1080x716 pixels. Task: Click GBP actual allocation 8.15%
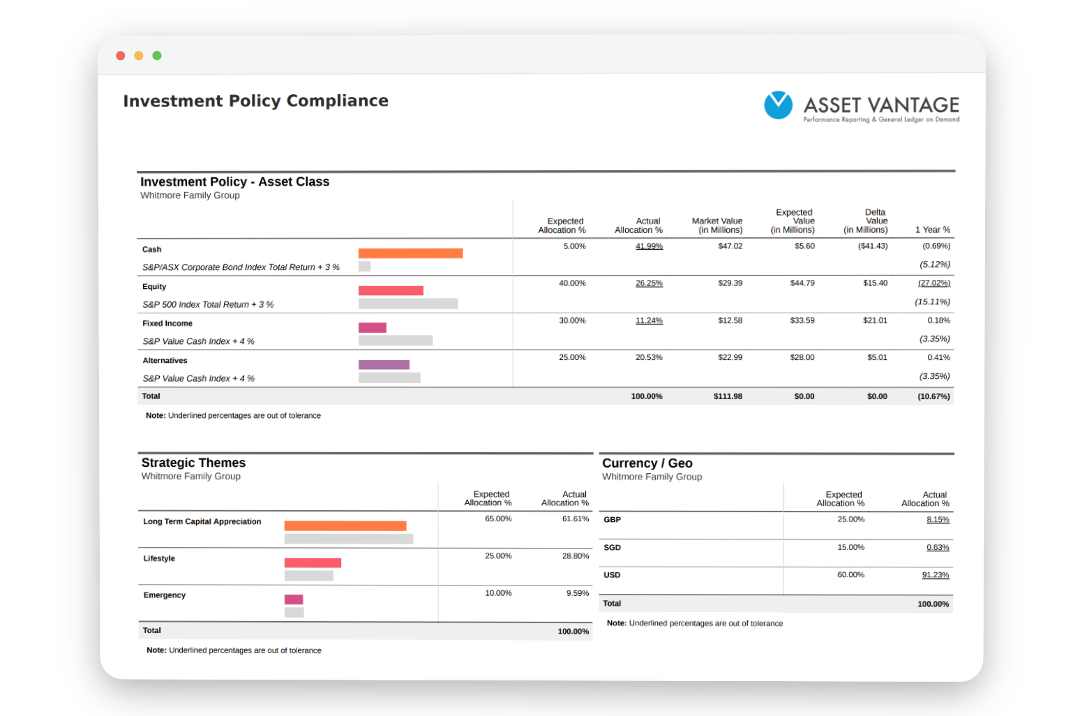pyautogui.click(x=938, y=519)
